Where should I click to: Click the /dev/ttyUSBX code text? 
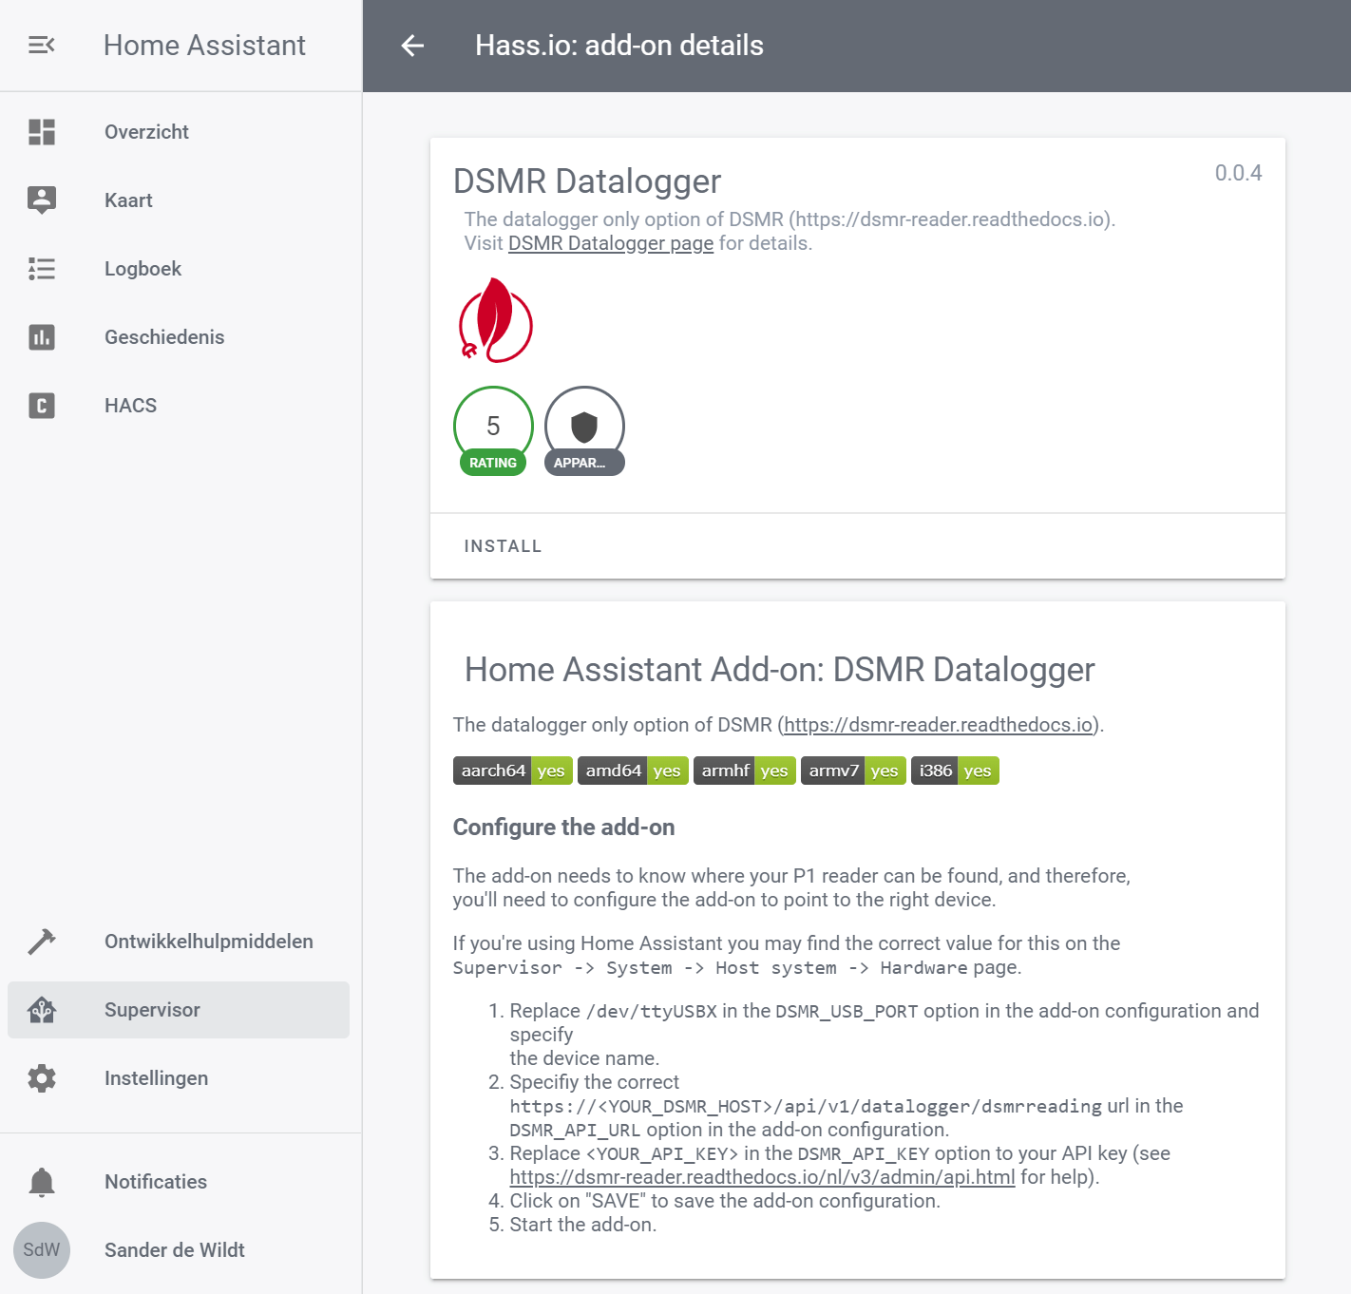coord(652,1012)
